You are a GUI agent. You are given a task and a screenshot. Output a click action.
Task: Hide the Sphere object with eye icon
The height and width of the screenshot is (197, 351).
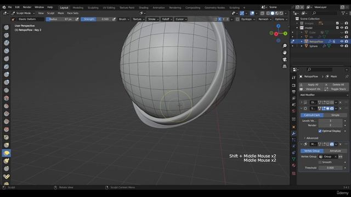pyautogui.click(x=342, y=46)
